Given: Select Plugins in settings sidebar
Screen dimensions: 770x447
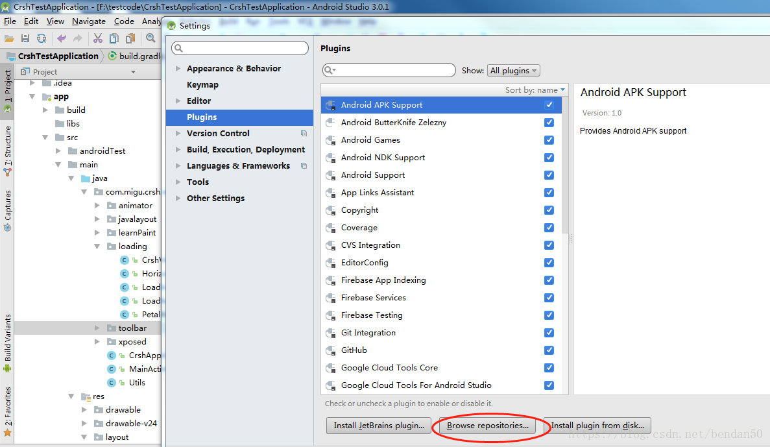Looking at the screenshot, I should click(239, 117).
